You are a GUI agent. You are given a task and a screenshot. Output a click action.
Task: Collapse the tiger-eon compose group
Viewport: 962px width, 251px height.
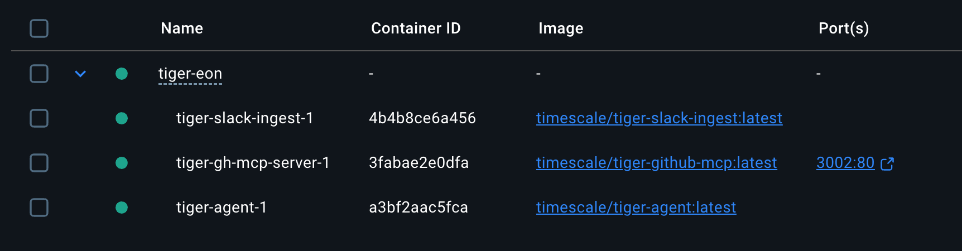tap(80, 74)
